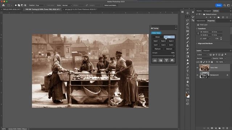Screen dimensions: 232x130
Task: Open the sjm.jpg document tab
Action: click(81, 9)
